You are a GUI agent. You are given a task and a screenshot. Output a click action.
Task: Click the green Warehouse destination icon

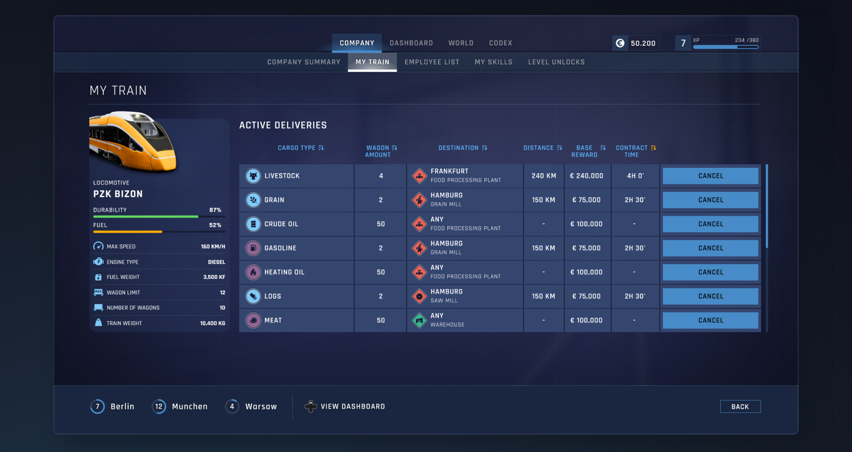pyautogui.click(x=419, y=320)
